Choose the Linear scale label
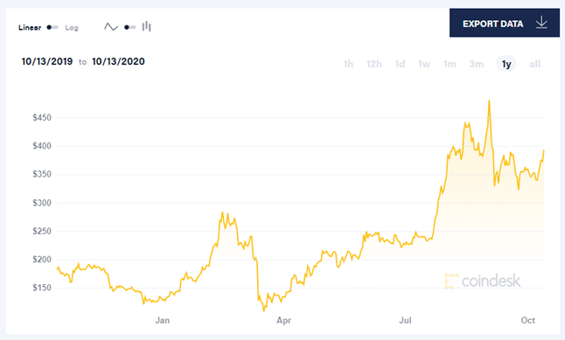 pyautogui.click(x=30, y=27)
